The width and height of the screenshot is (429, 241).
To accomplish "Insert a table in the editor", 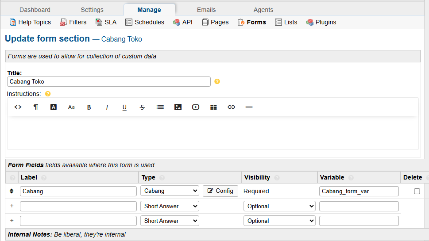I will [x=213, y=107].
